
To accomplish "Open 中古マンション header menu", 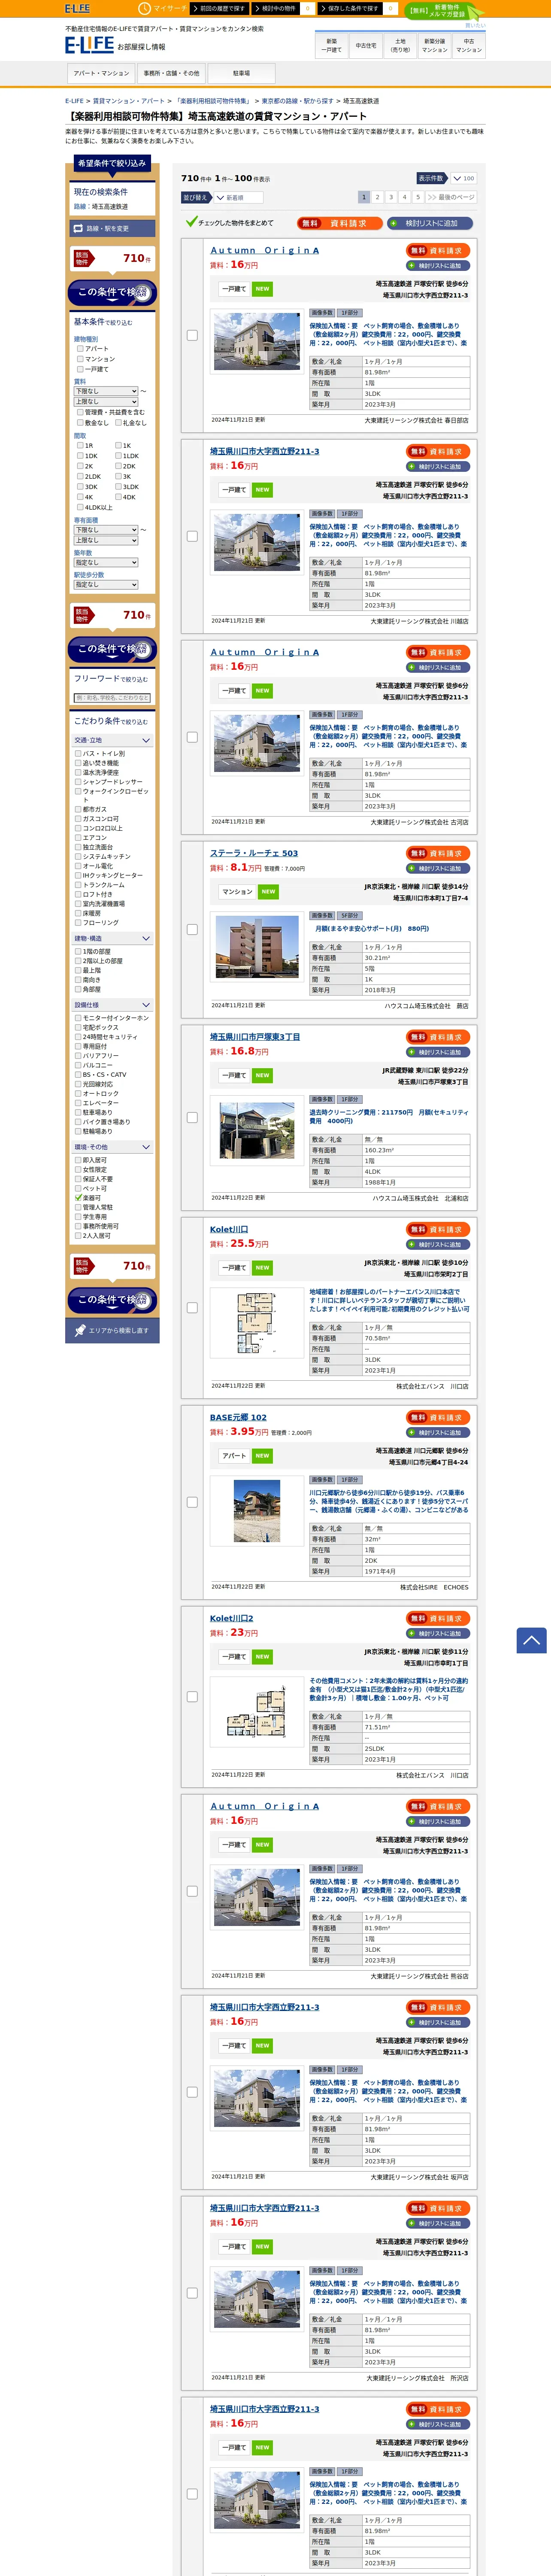I will (x=469, y=45).
